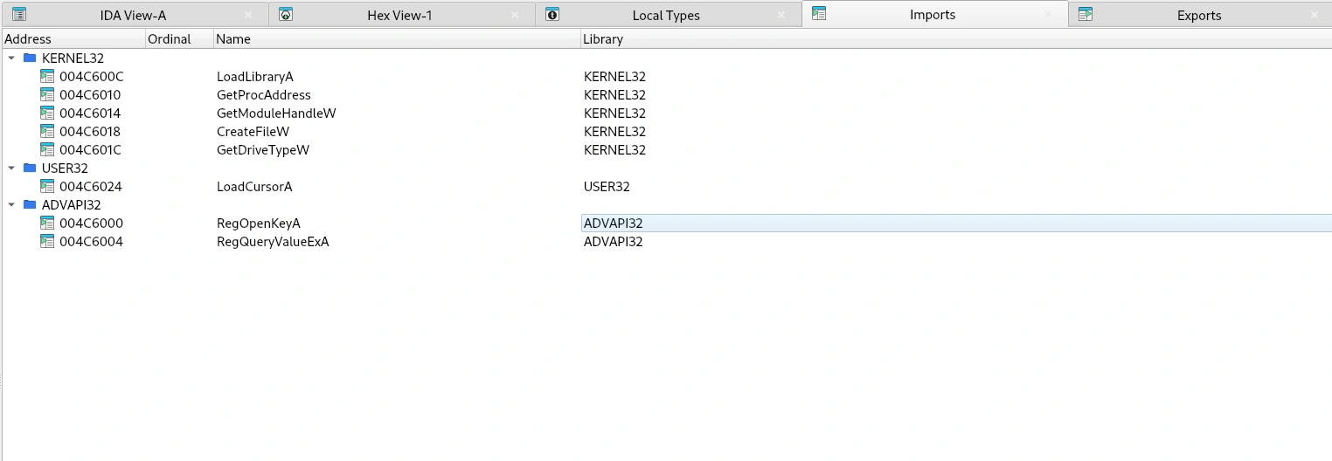This screenshot has width=1332, height=461.
Task: Close the Imports tab
Action: 1048,15
